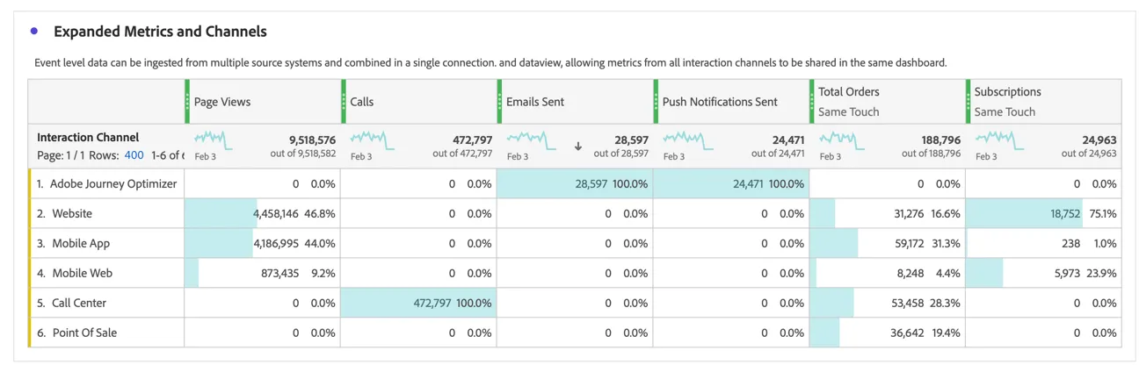The height and width of the screenshot is (365, 1139).
Task: Click the purple dot beside Expanded Metrics and Channels
Action: [x=34, y=31]
